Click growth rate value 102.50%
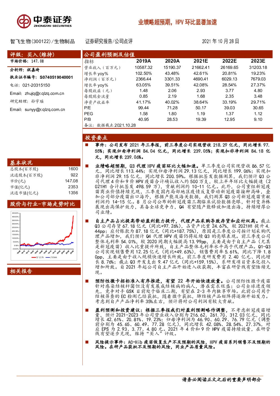The height and width of the screenshot is (396, 280). [143, 73]
